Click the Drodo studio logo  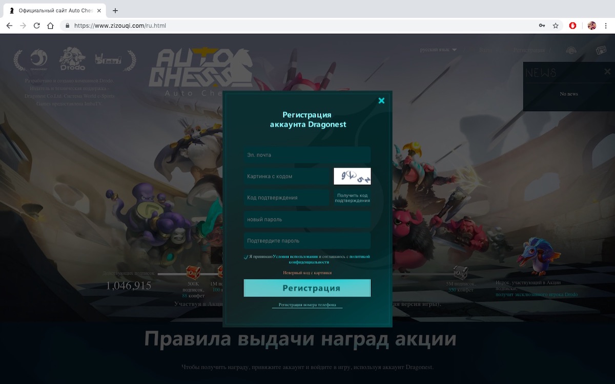coord(72,59)
